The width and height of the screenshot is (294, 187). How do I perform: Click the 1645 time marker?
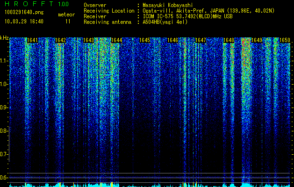[144, 40]
